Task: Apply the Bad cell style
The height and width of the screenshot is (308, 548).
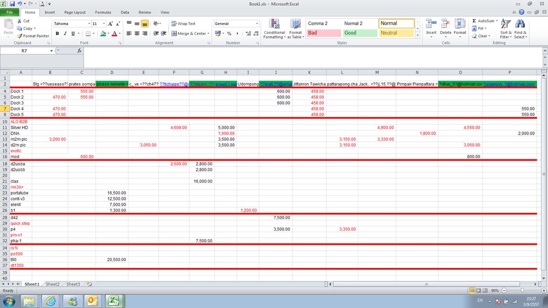Action: tap(323, 33)
